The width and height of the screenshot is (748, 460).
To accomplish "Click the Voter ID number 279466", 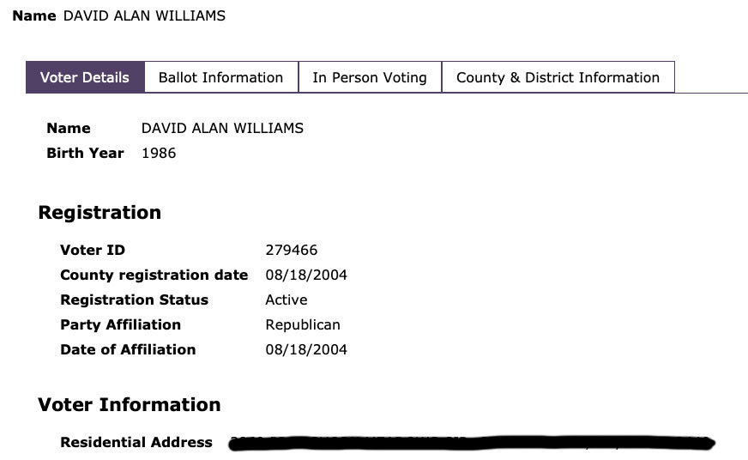I will pyautogui.click(x=292, y=251).
